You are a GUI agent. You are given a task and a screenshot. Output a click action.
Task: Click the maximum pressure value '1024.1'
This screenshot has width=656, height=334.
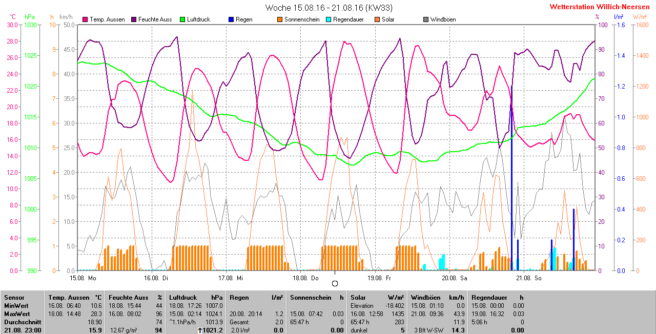point(214,314)
